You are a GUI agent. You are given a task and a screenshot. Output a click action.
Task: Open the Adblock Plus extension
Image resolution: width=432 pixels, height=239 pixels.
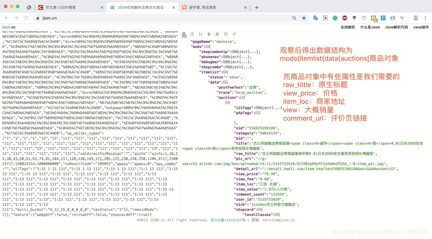[x=345, y=18]
